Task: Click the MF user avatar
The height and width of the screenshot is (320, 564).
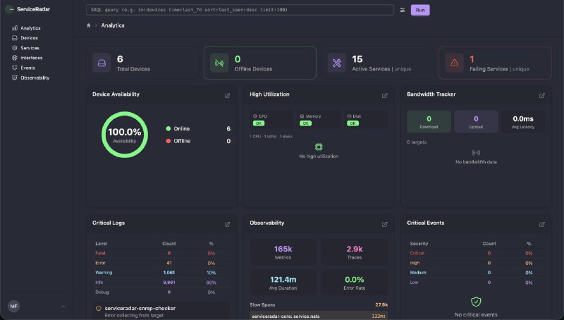Action: pos(13,307)
